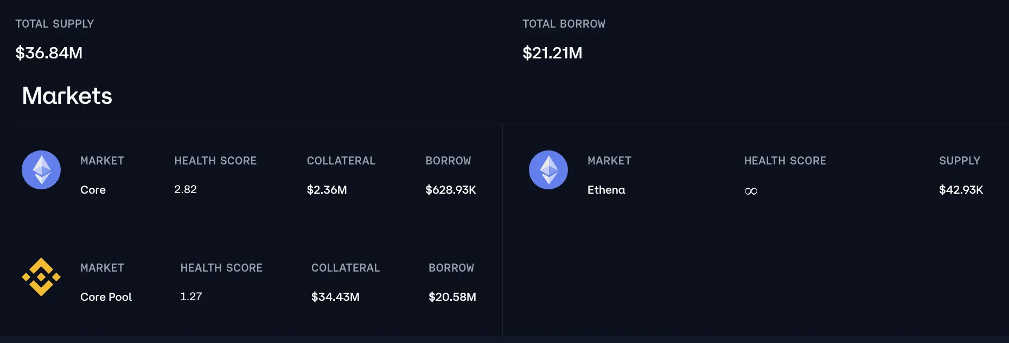The width and height of the screenshot is (1009, 343).
Task: Open the Core market name
Action: click(x=93, y=190)
